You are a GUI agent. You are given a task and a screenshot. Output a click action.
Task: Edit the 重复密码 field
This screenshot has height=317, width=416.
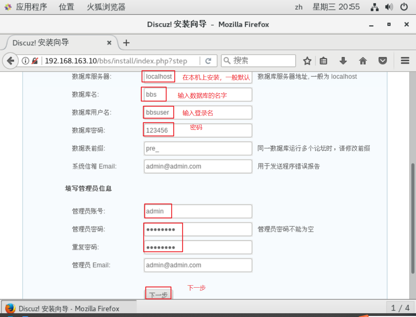click(x=198, y=247)
